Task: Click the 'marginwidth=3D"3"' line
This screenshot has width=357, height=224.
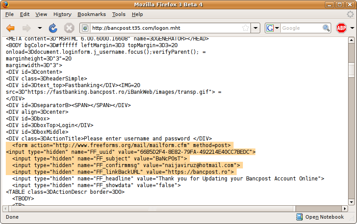Action: click(x=34, y=65)
